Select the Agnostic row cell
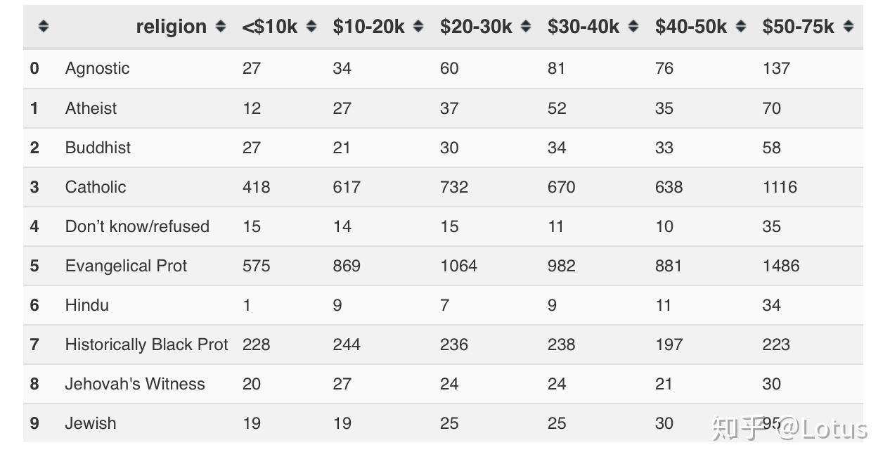This screenshot has width=890, height=464. pyautogui.click(x=98, y=68)
